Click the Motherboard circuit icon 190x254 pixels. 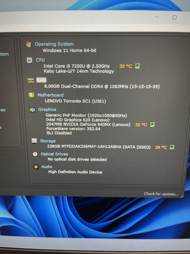point(31,95)
